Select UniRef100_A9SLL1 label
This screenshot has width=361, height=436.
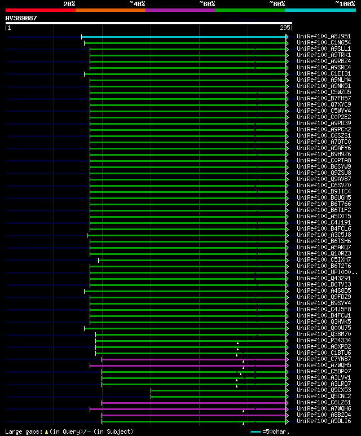324,49
